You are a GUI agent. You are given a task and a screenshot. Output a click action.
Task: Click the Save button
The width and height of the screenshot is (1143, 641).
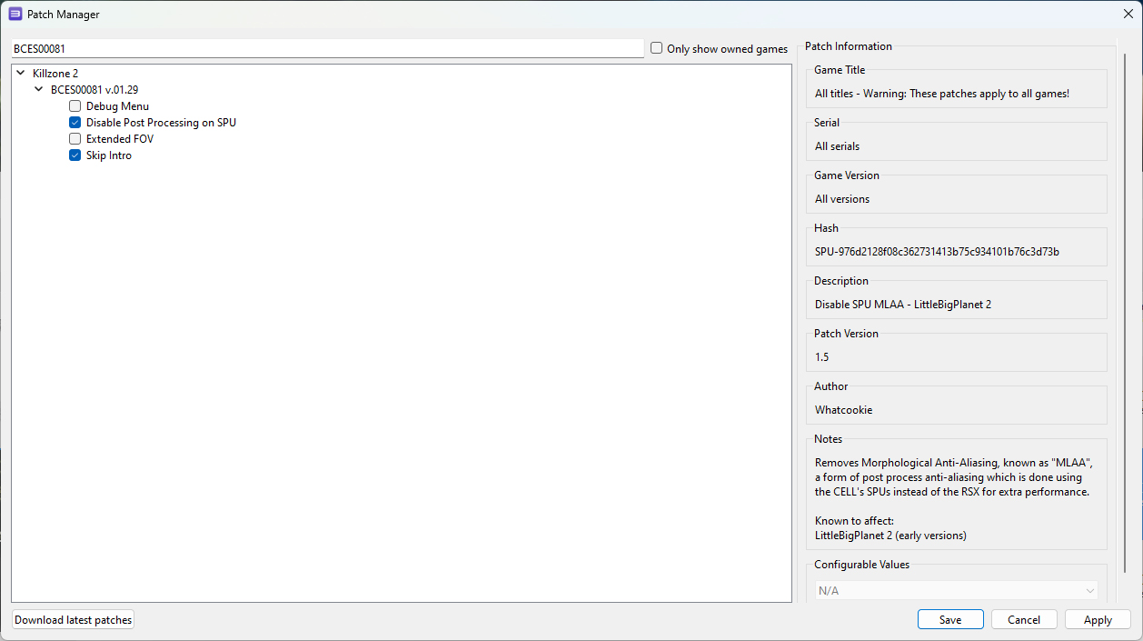tap(950, 620)
